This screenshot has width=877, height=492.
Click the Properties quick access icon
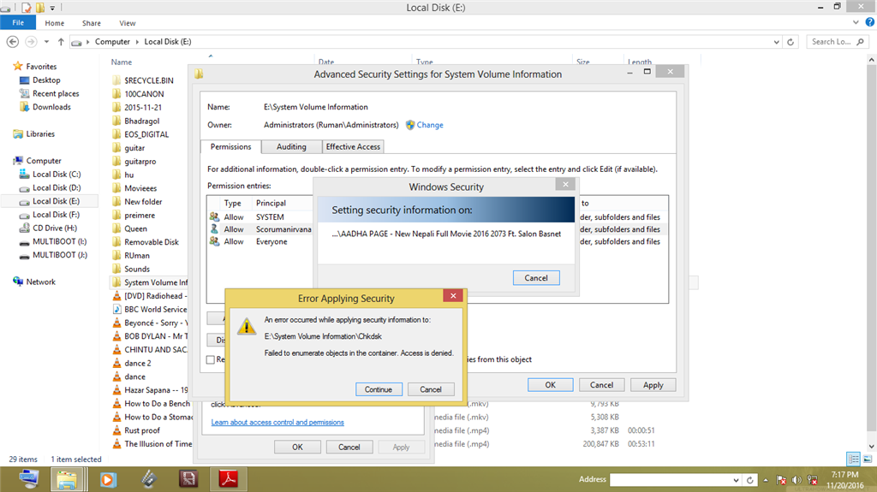point(27,8)
